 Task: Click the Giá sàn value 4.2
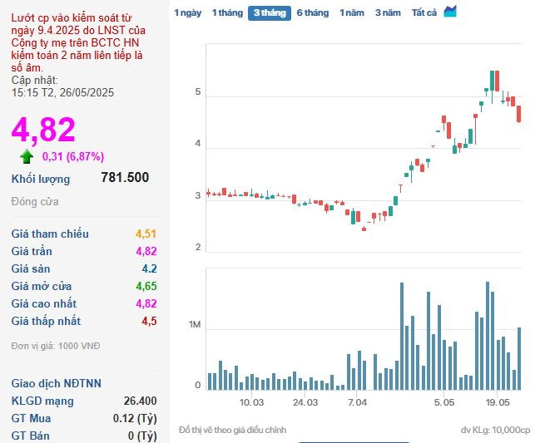149,268
